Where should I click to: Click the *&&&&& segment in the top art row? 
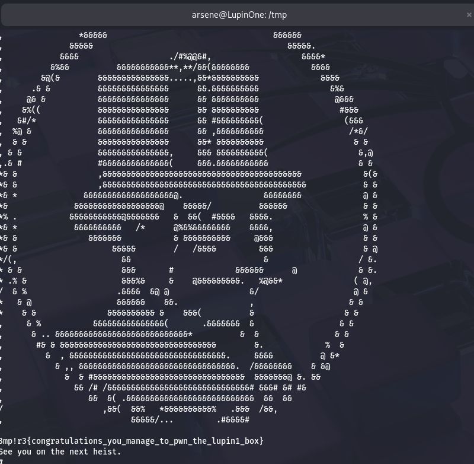93,36
